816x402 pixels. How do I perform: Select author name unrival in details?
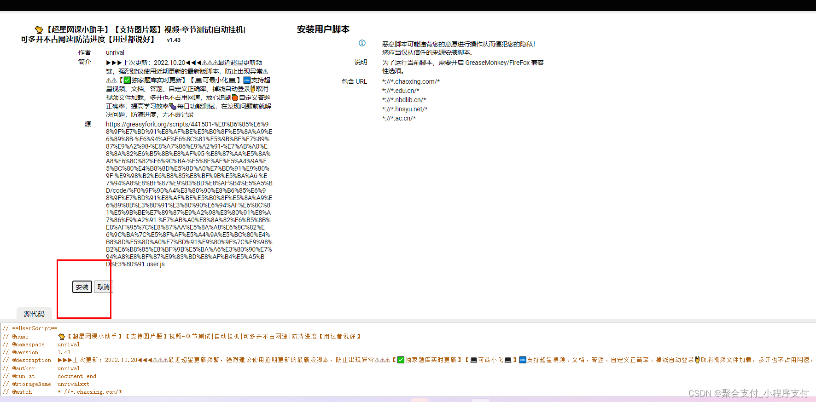115,52
